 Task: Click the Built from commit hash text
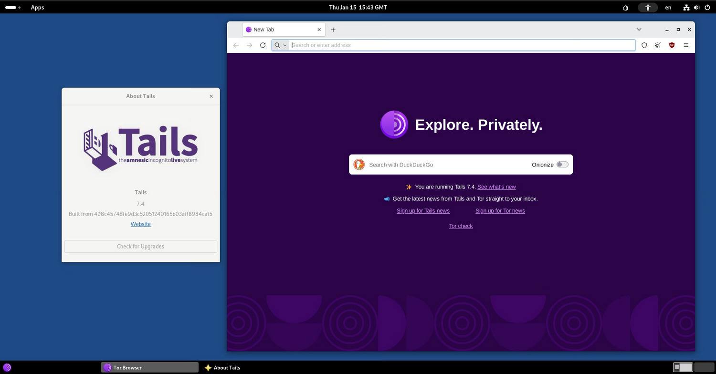point(141,214)
